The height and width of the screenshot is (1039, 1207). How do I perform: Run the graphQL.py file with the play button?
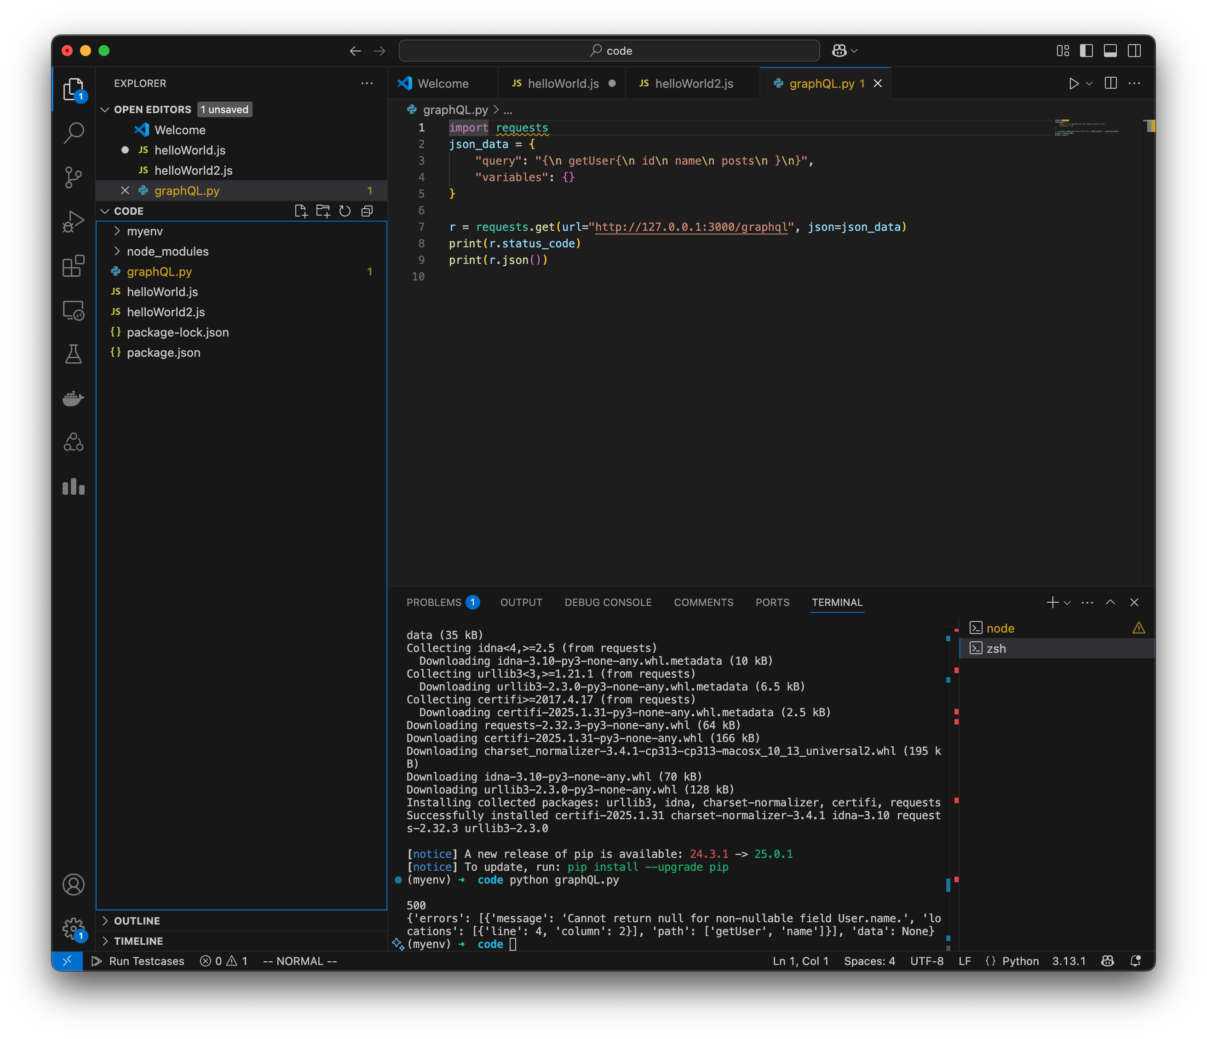coord(1074,83)
